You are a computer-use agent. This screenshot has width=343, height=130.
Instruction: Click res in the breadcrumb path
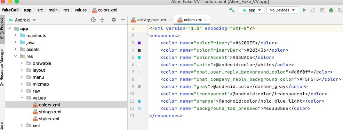66,10
